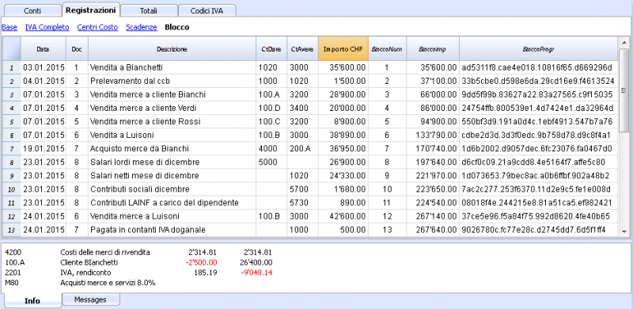Click info line 'Acquisti merce e servizi 8.0%'

(x=108, y=283)
